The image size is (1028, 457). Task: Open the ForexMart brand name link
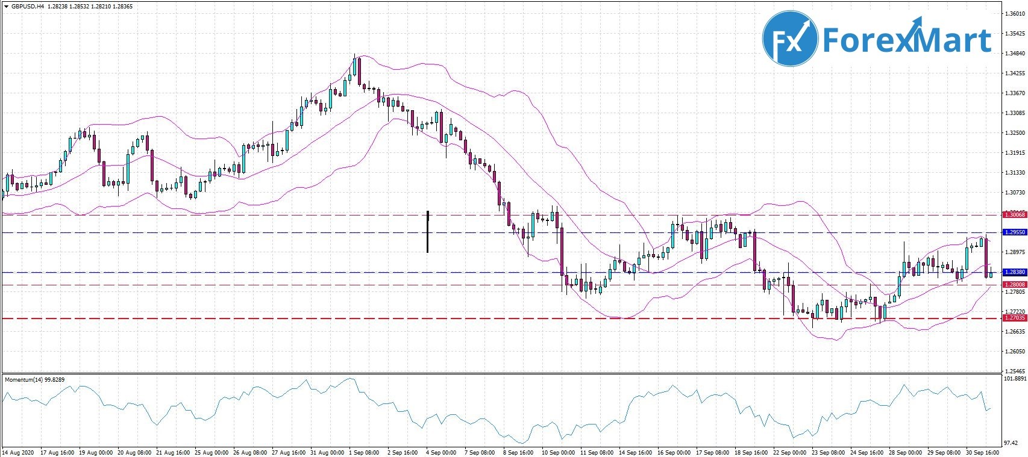[906, 40]
